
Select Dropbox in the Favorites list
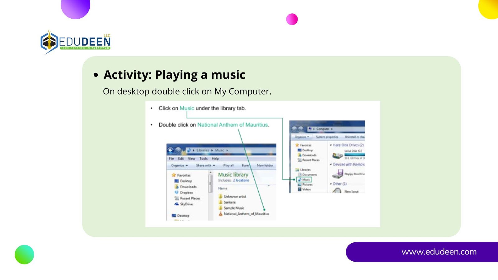(186, 193)
